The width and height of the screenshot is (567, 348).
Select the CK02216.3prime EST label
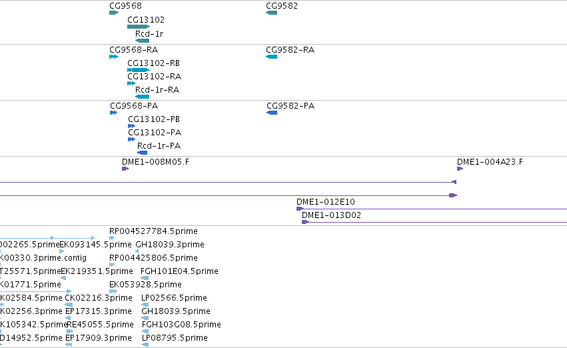[99, 298]
